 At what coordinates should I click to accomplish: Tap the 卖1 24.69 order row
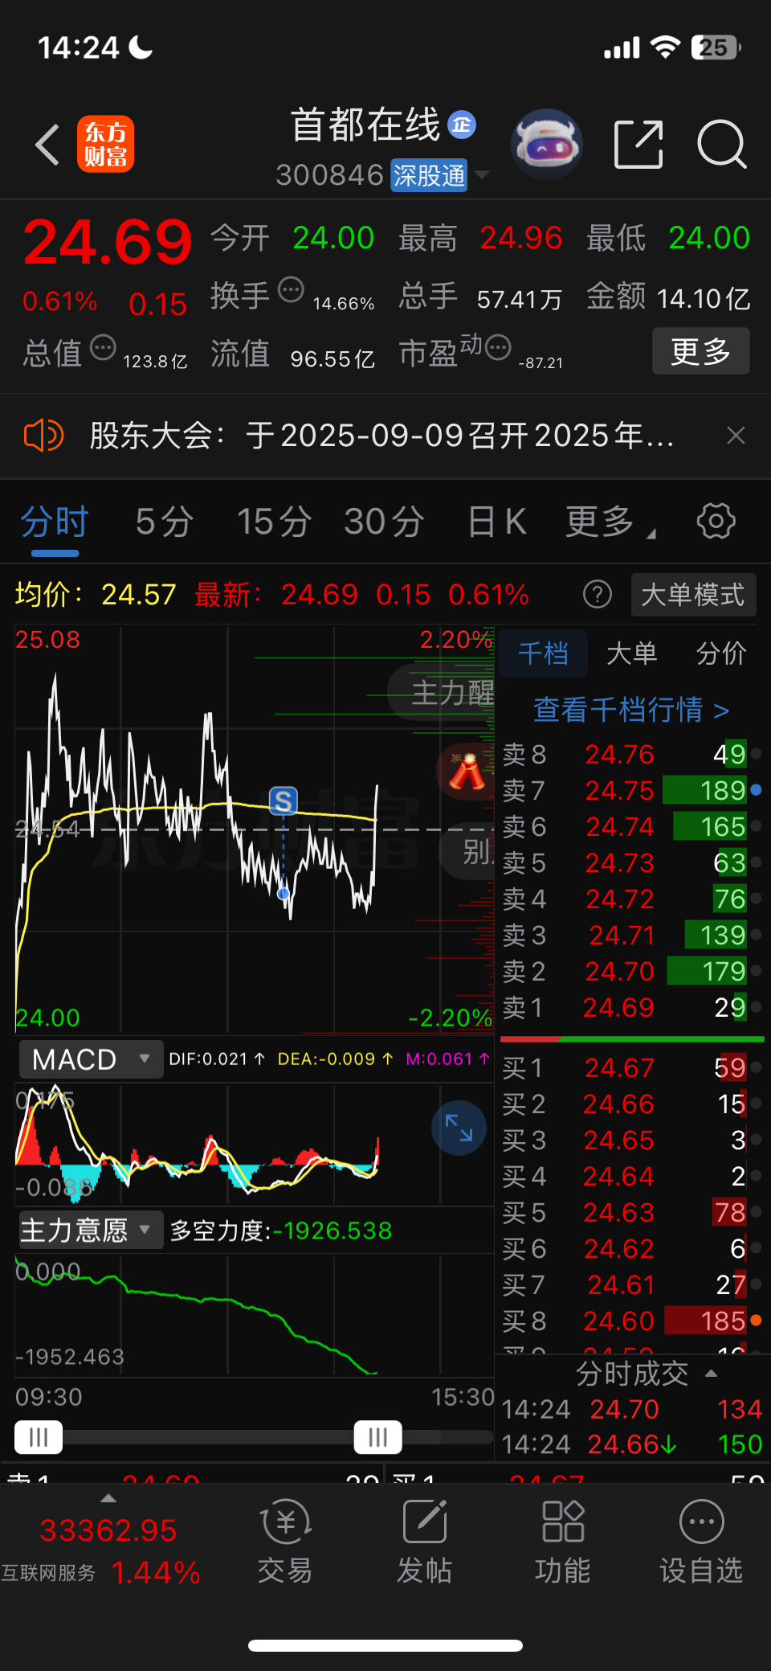click(631, 1007)
